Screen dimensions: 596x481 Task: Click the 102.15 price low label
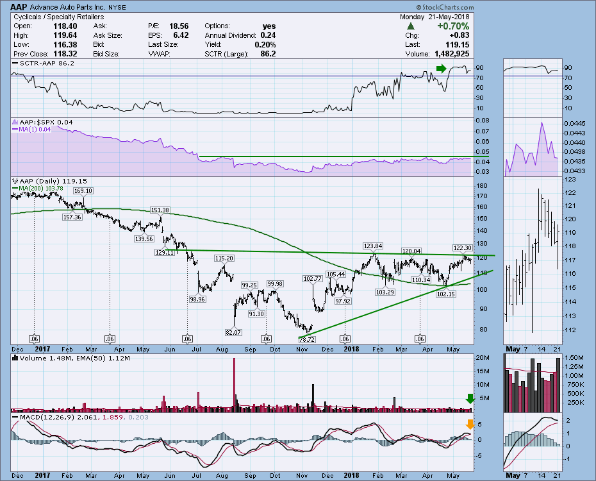tap(446, 294)
